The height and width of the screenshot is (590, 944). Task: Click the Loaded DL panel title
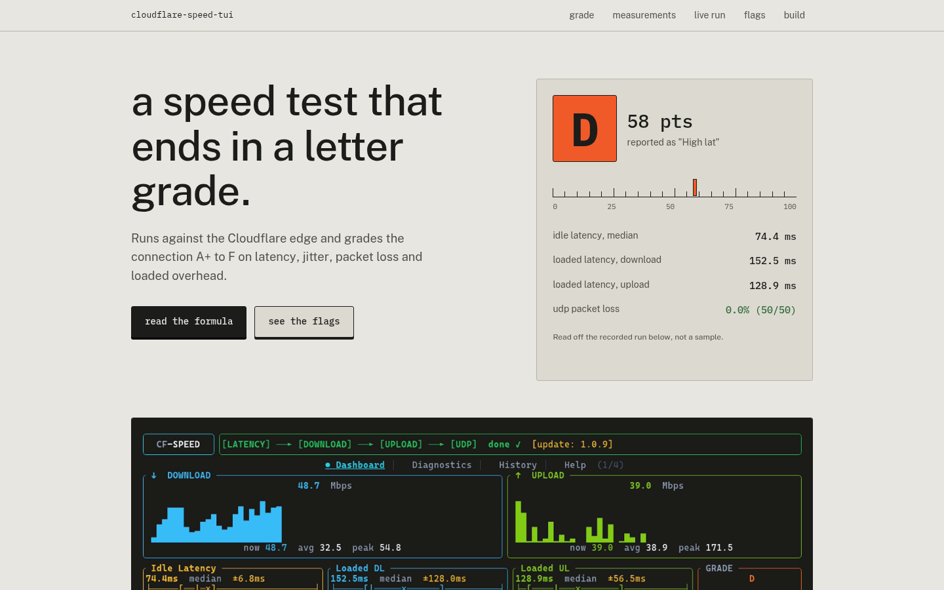coord(360,568)
